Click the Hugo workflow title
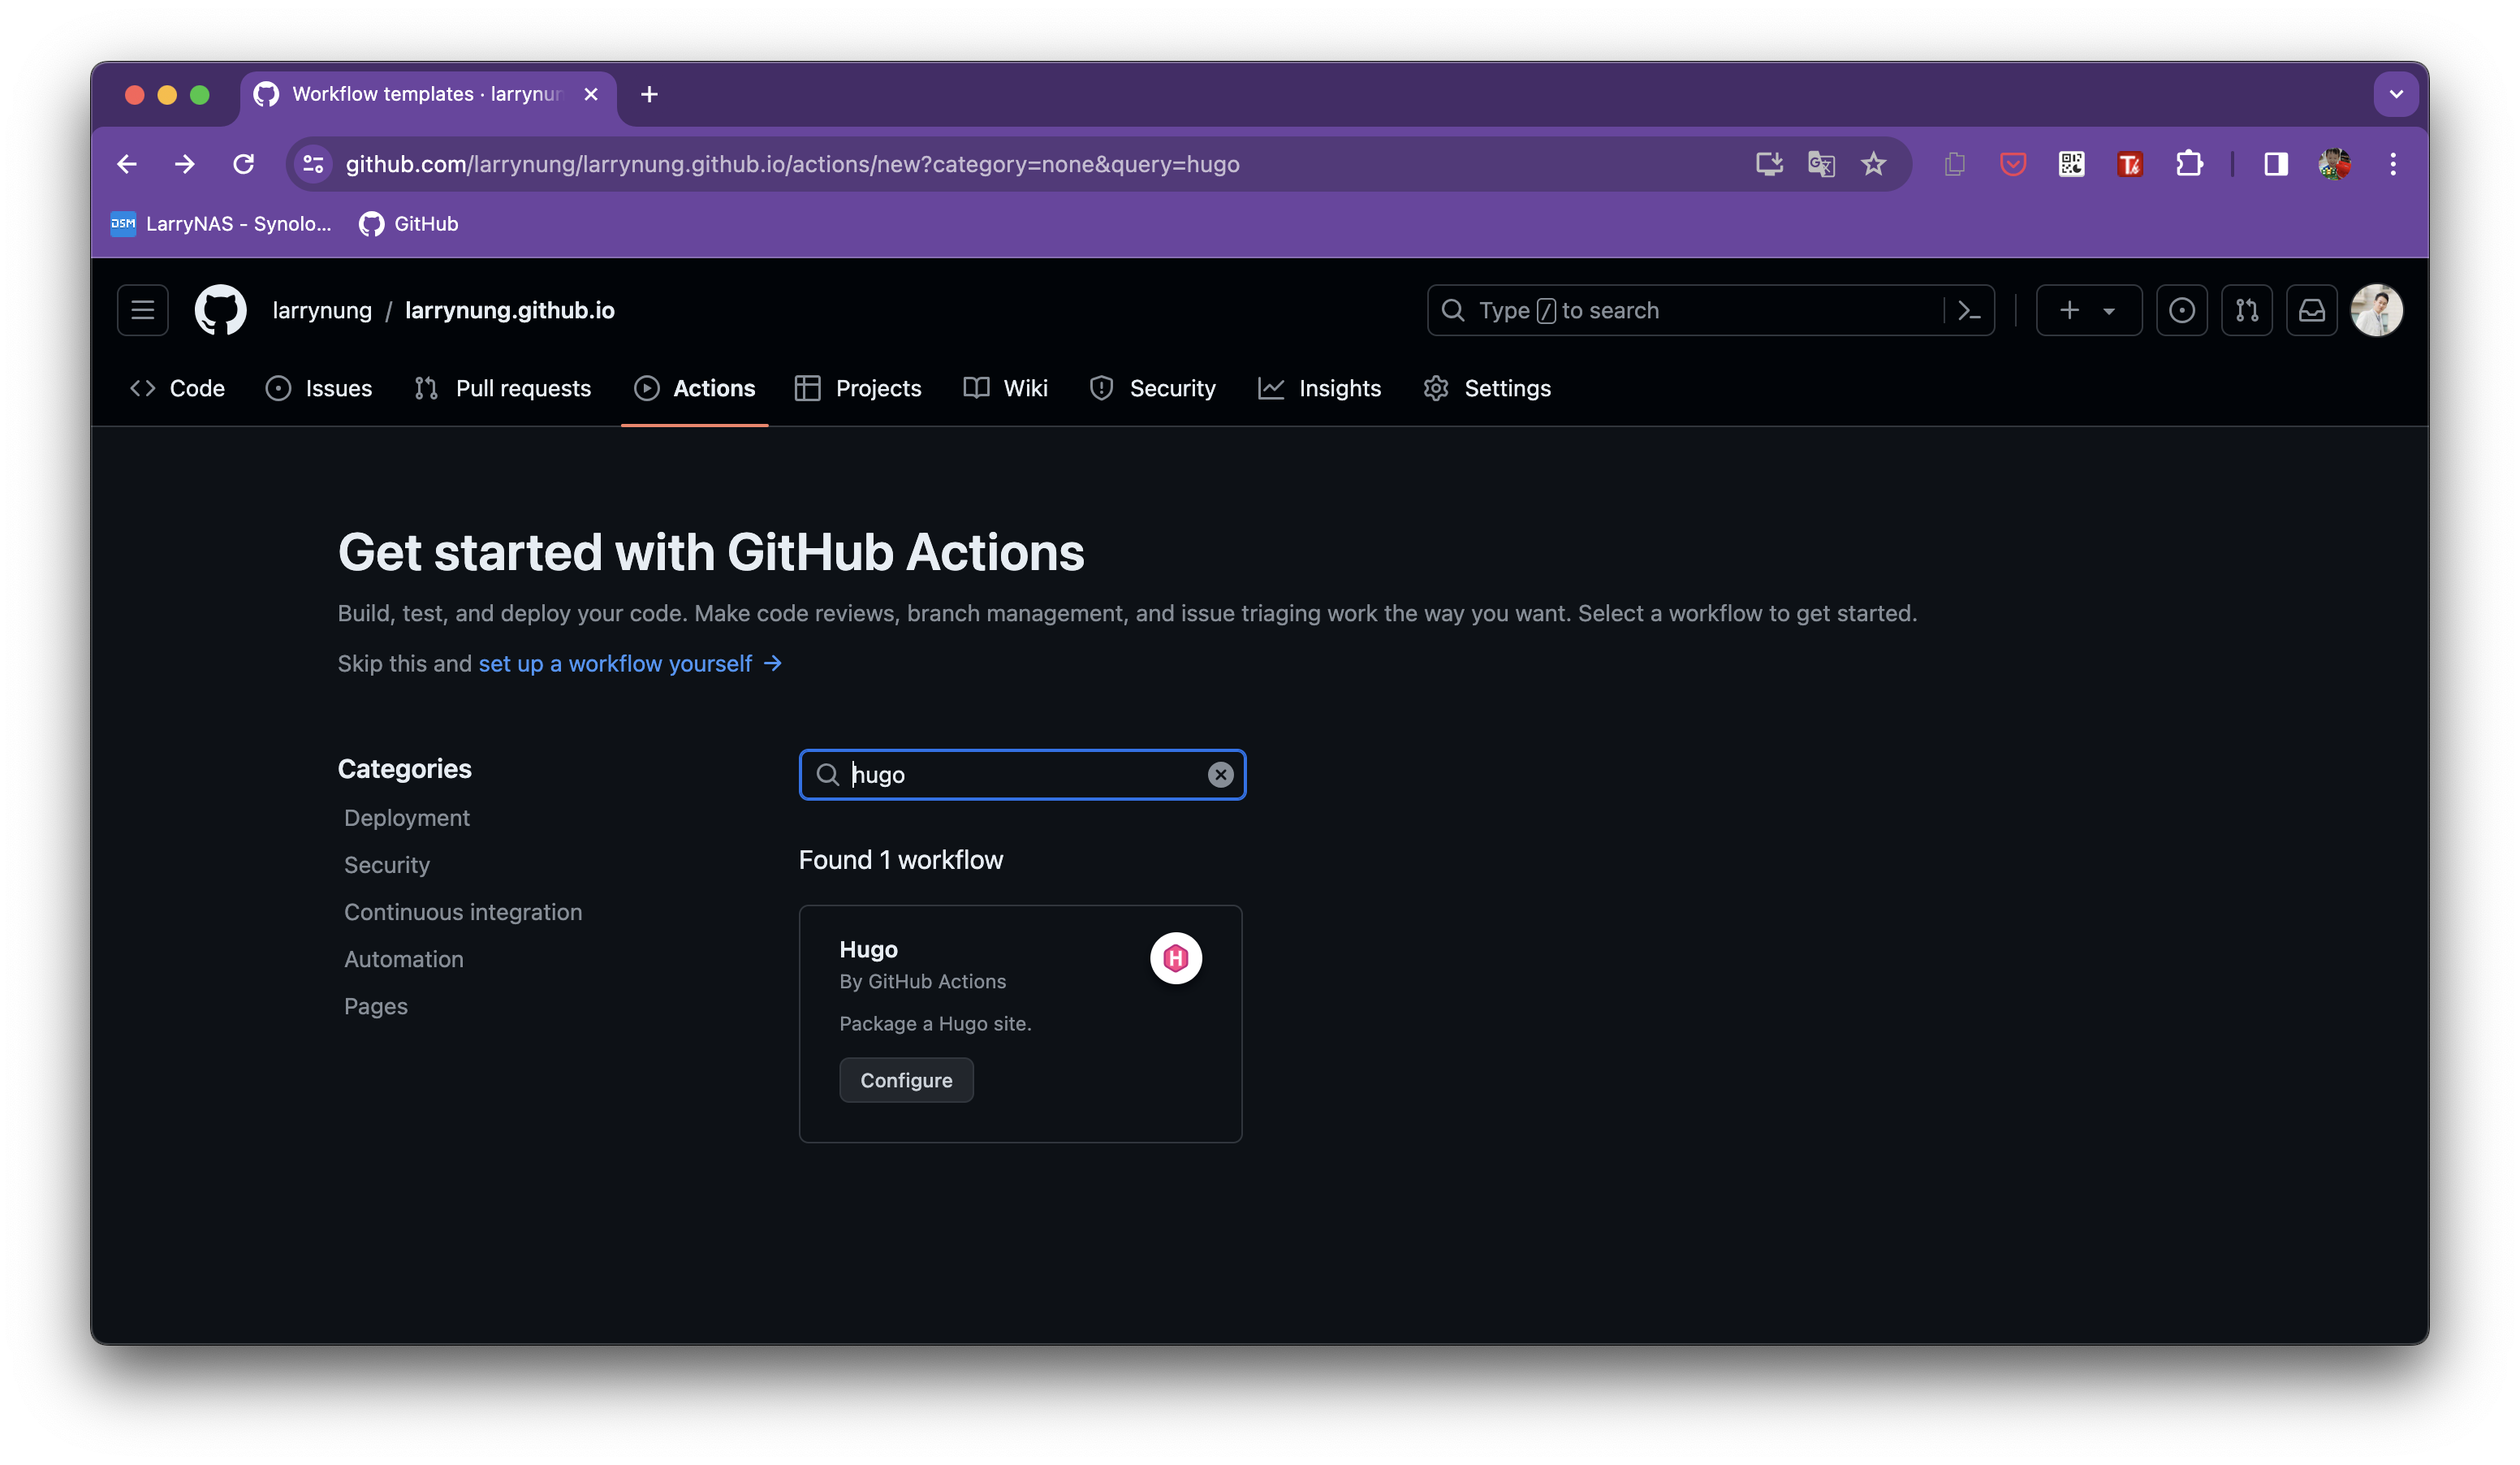The width and height of the screenshot is (2520, 1465). pyautogui.click(x=868, y=949)
